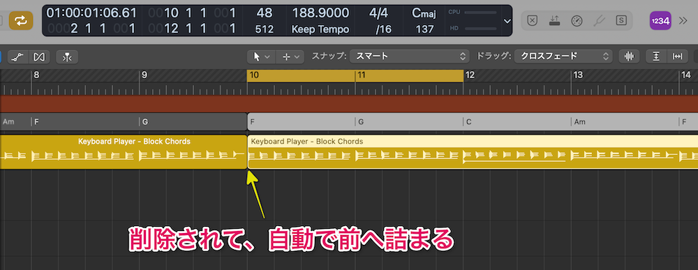Click the waveform zoom icon
The height and width of the screenshot is (270, 698).
[x=629, y=57]
